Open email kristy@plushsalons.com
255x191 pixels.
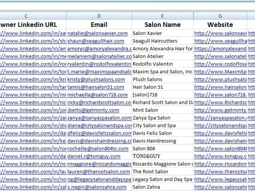(96, 79)
